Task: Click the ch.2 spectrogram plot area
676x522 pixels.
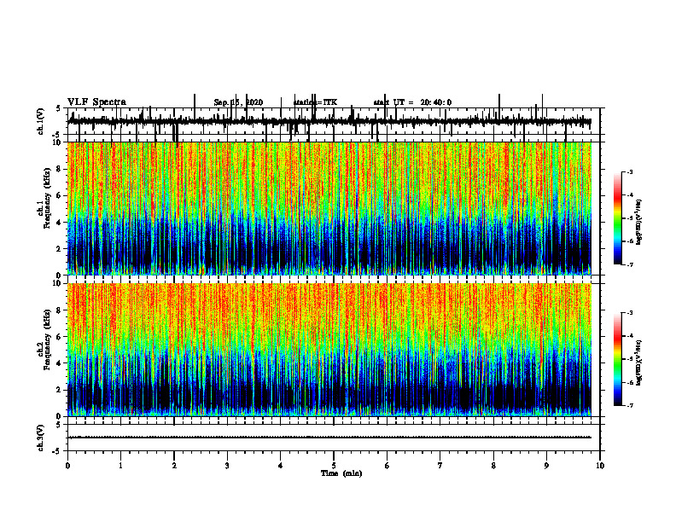Action: [329, 350]
